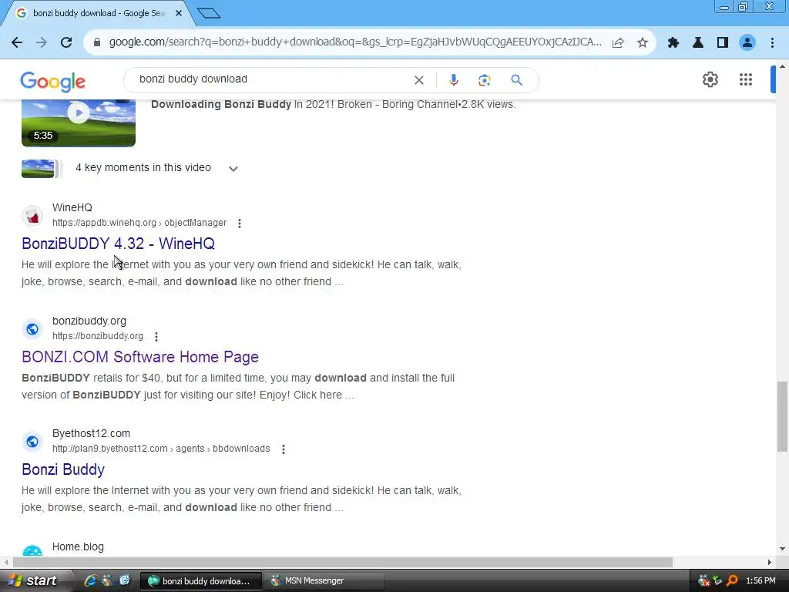Screen dimensions: 789x592
Task: Select bonzi buddy download taskbar item
Action: (x=201, y=580)
